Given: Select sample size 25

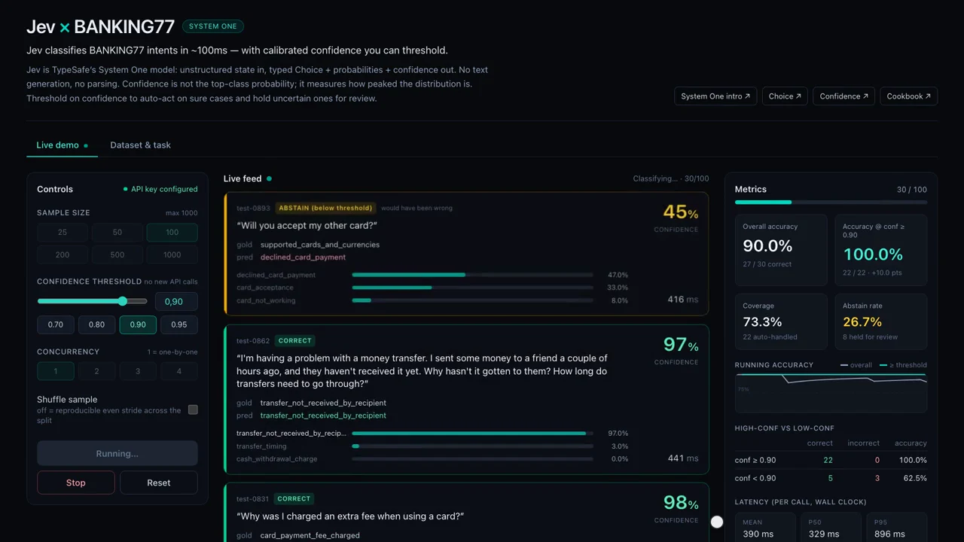Looking at the screenshot, I should (x=63, y=233).
